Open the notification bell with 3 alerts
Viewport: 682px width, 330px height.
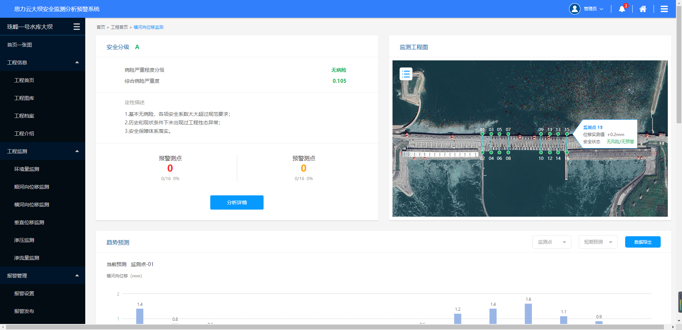(x=622, y=9)
